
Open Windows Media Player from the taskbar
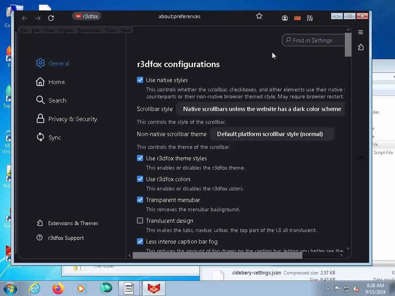pyautogui.click(x=82, y=288)
